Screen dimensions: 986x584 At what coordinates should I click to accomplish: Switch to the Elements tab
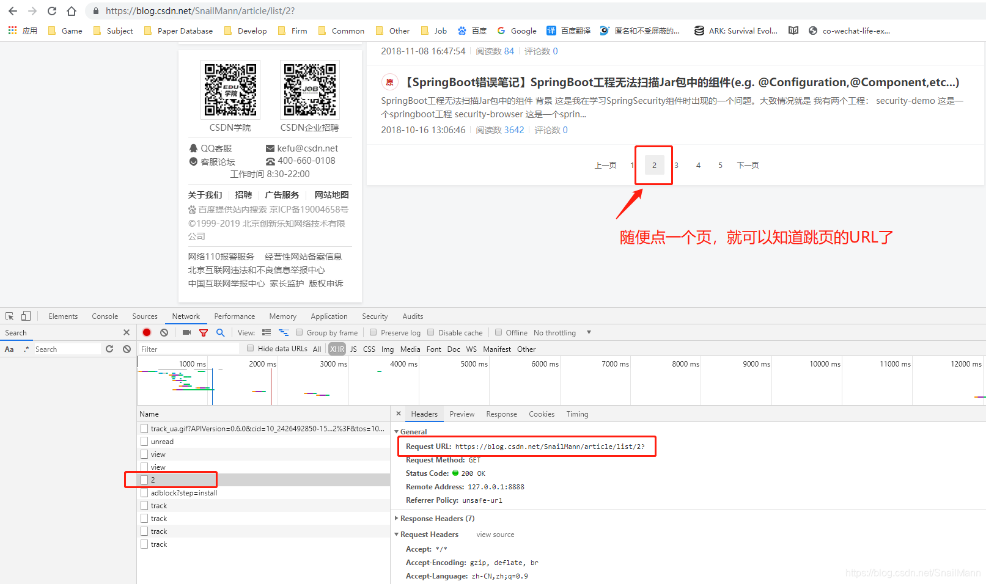click(63, 316)
